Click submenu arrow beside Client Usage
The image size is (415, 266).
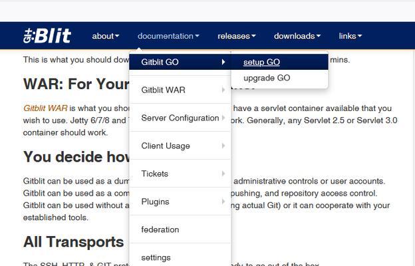223,146
